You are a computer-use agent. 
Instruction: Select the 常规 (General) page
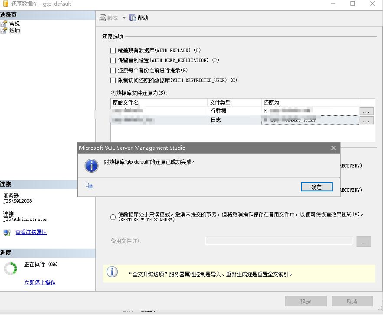[x=14, y=23]
